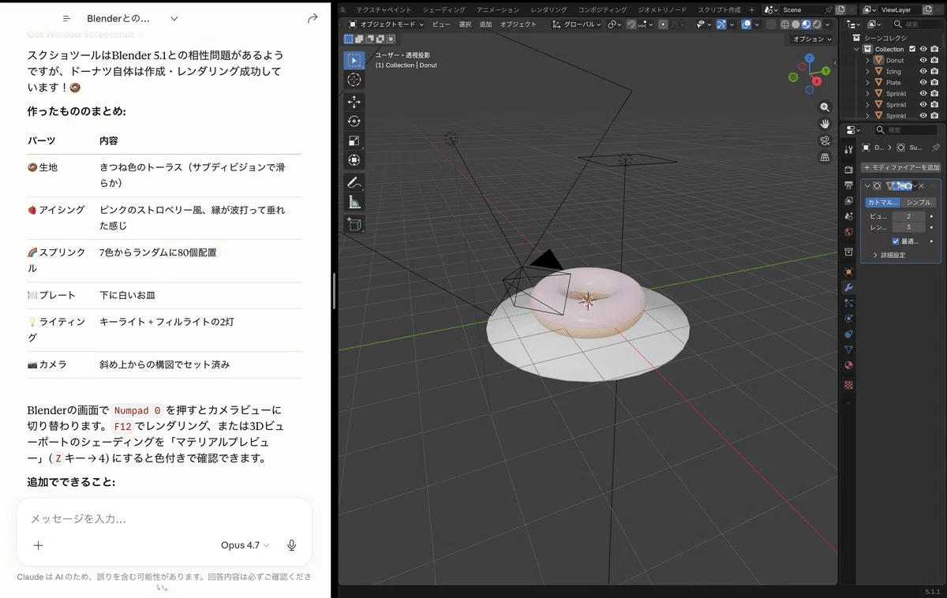Open the Tool properties tab

point(849,150)
